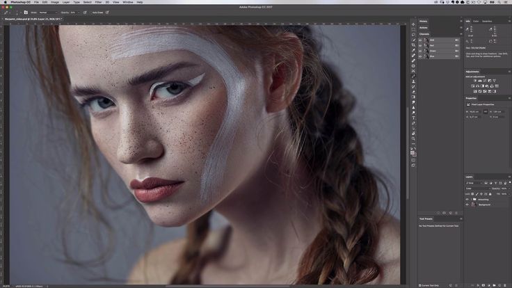512x288 pixels.
Task: Open the brush Mode dropdown in options bar
Action: tap(47, 13)
